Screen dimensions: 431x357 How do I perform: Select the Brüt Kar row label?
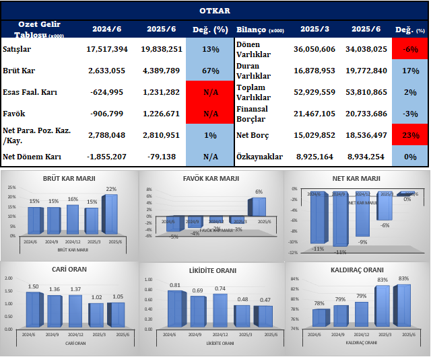(x=19, y=71)
